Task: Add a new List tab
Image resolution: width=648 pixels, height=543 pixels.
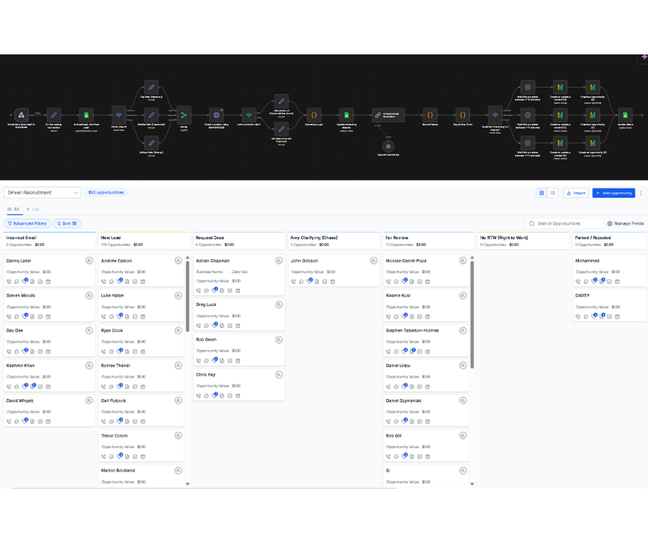Action: click(32, 209)
